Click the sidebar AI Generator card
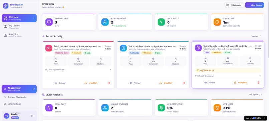269x121 pixels. click(x=19, y=89)
